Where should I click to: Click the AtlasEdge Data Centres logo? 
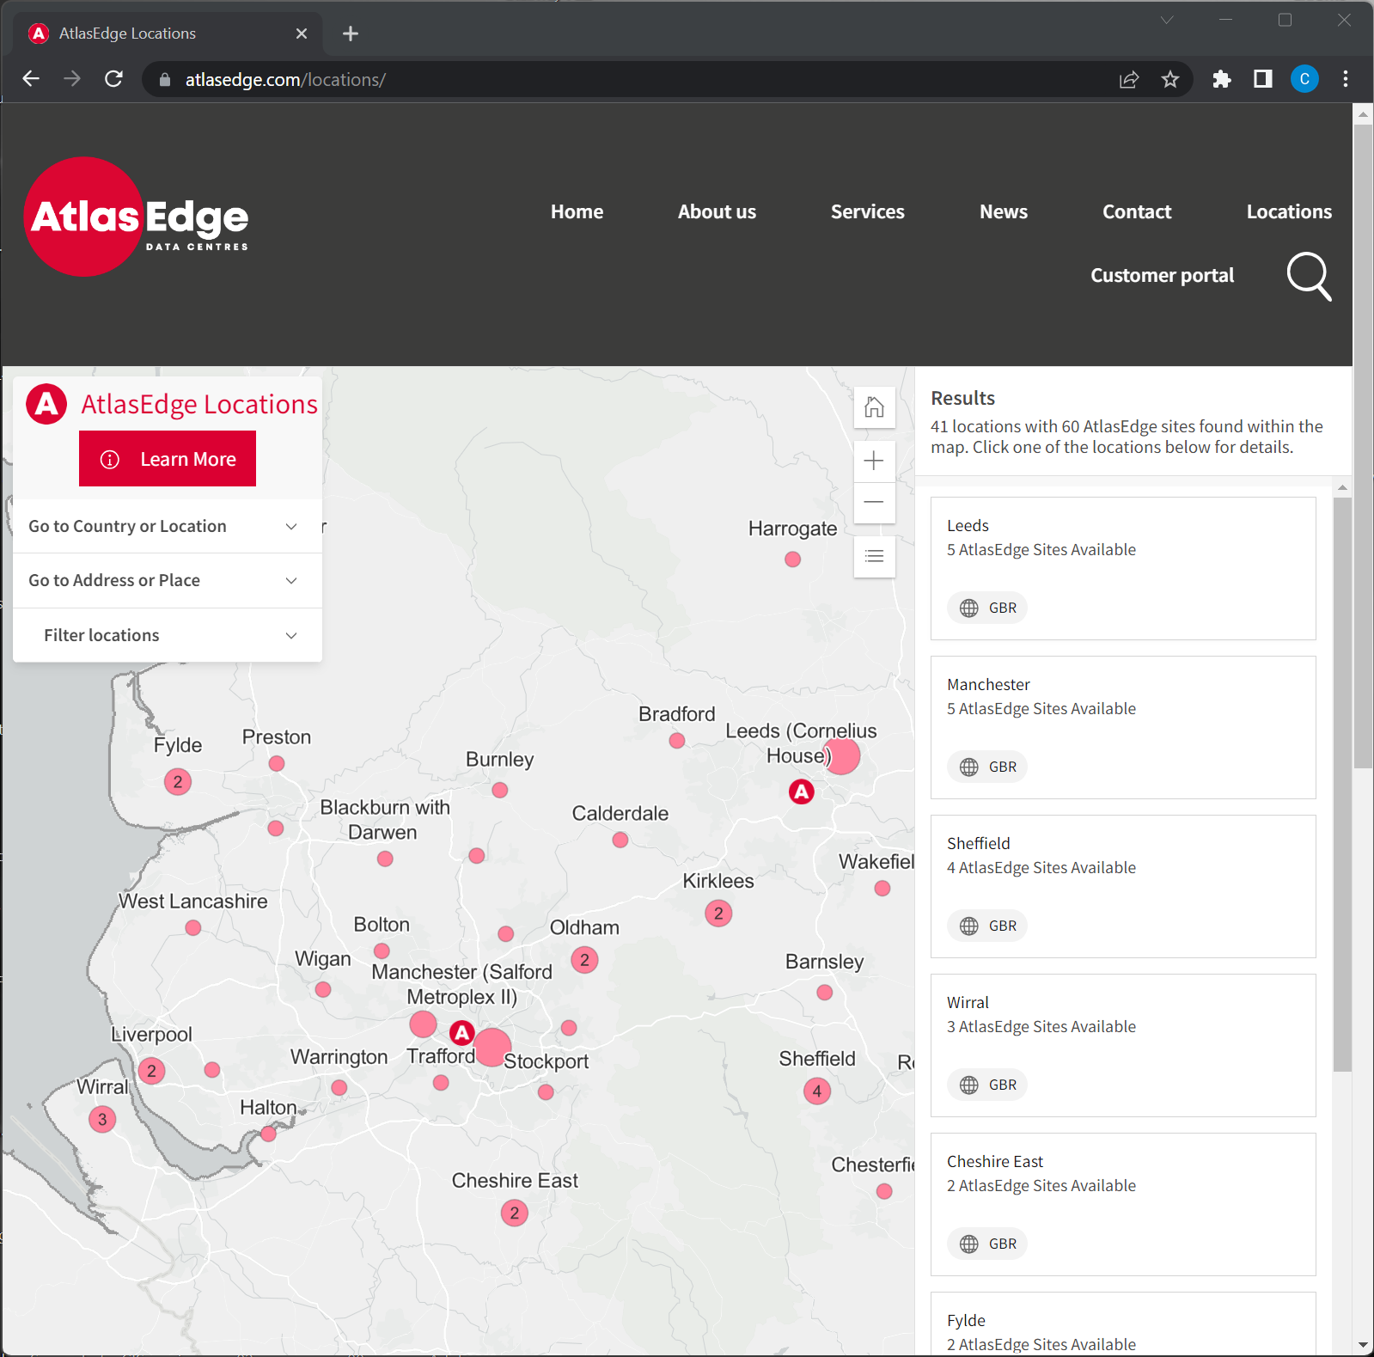pos(137,217)
